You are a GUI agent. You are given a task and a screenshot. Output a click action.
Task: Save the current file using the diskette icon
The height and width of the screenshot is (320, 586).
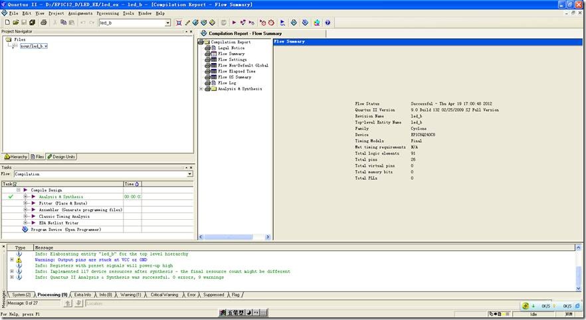point(24,23)
